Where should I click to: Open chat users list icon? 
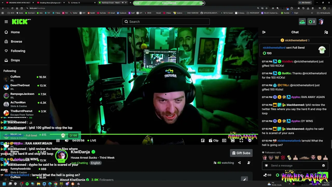coord(326,32)
